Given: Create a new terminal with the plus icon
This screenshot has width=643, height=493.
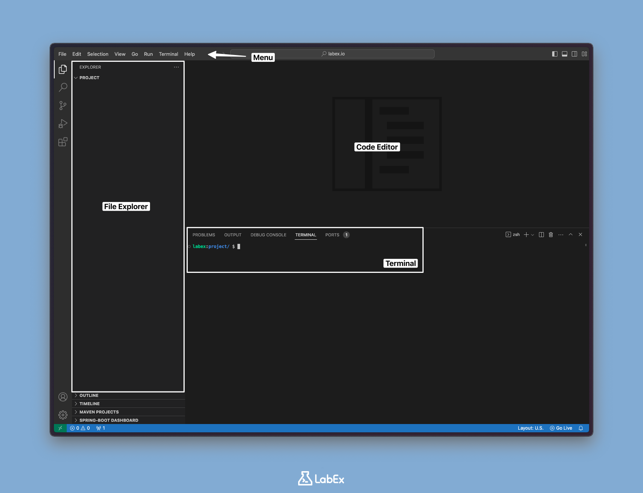Looking at the screenshot, I should [x=526, y=234].
